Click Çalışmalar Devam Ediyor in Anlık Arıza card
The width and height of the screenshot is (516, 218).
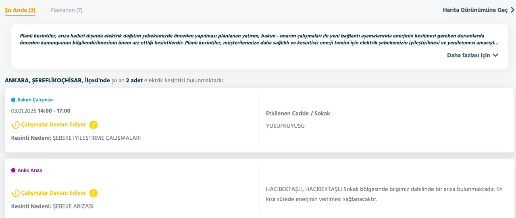pos(54,193)
